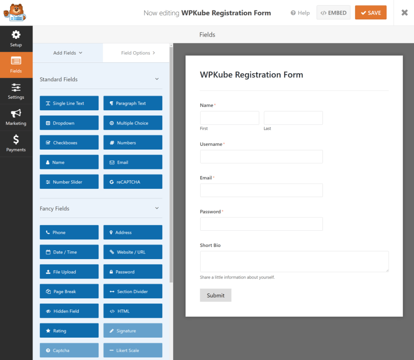414x360 pixels.
Task: Add a Rating field
Action: pyautogui.click(x=69, y=331)
